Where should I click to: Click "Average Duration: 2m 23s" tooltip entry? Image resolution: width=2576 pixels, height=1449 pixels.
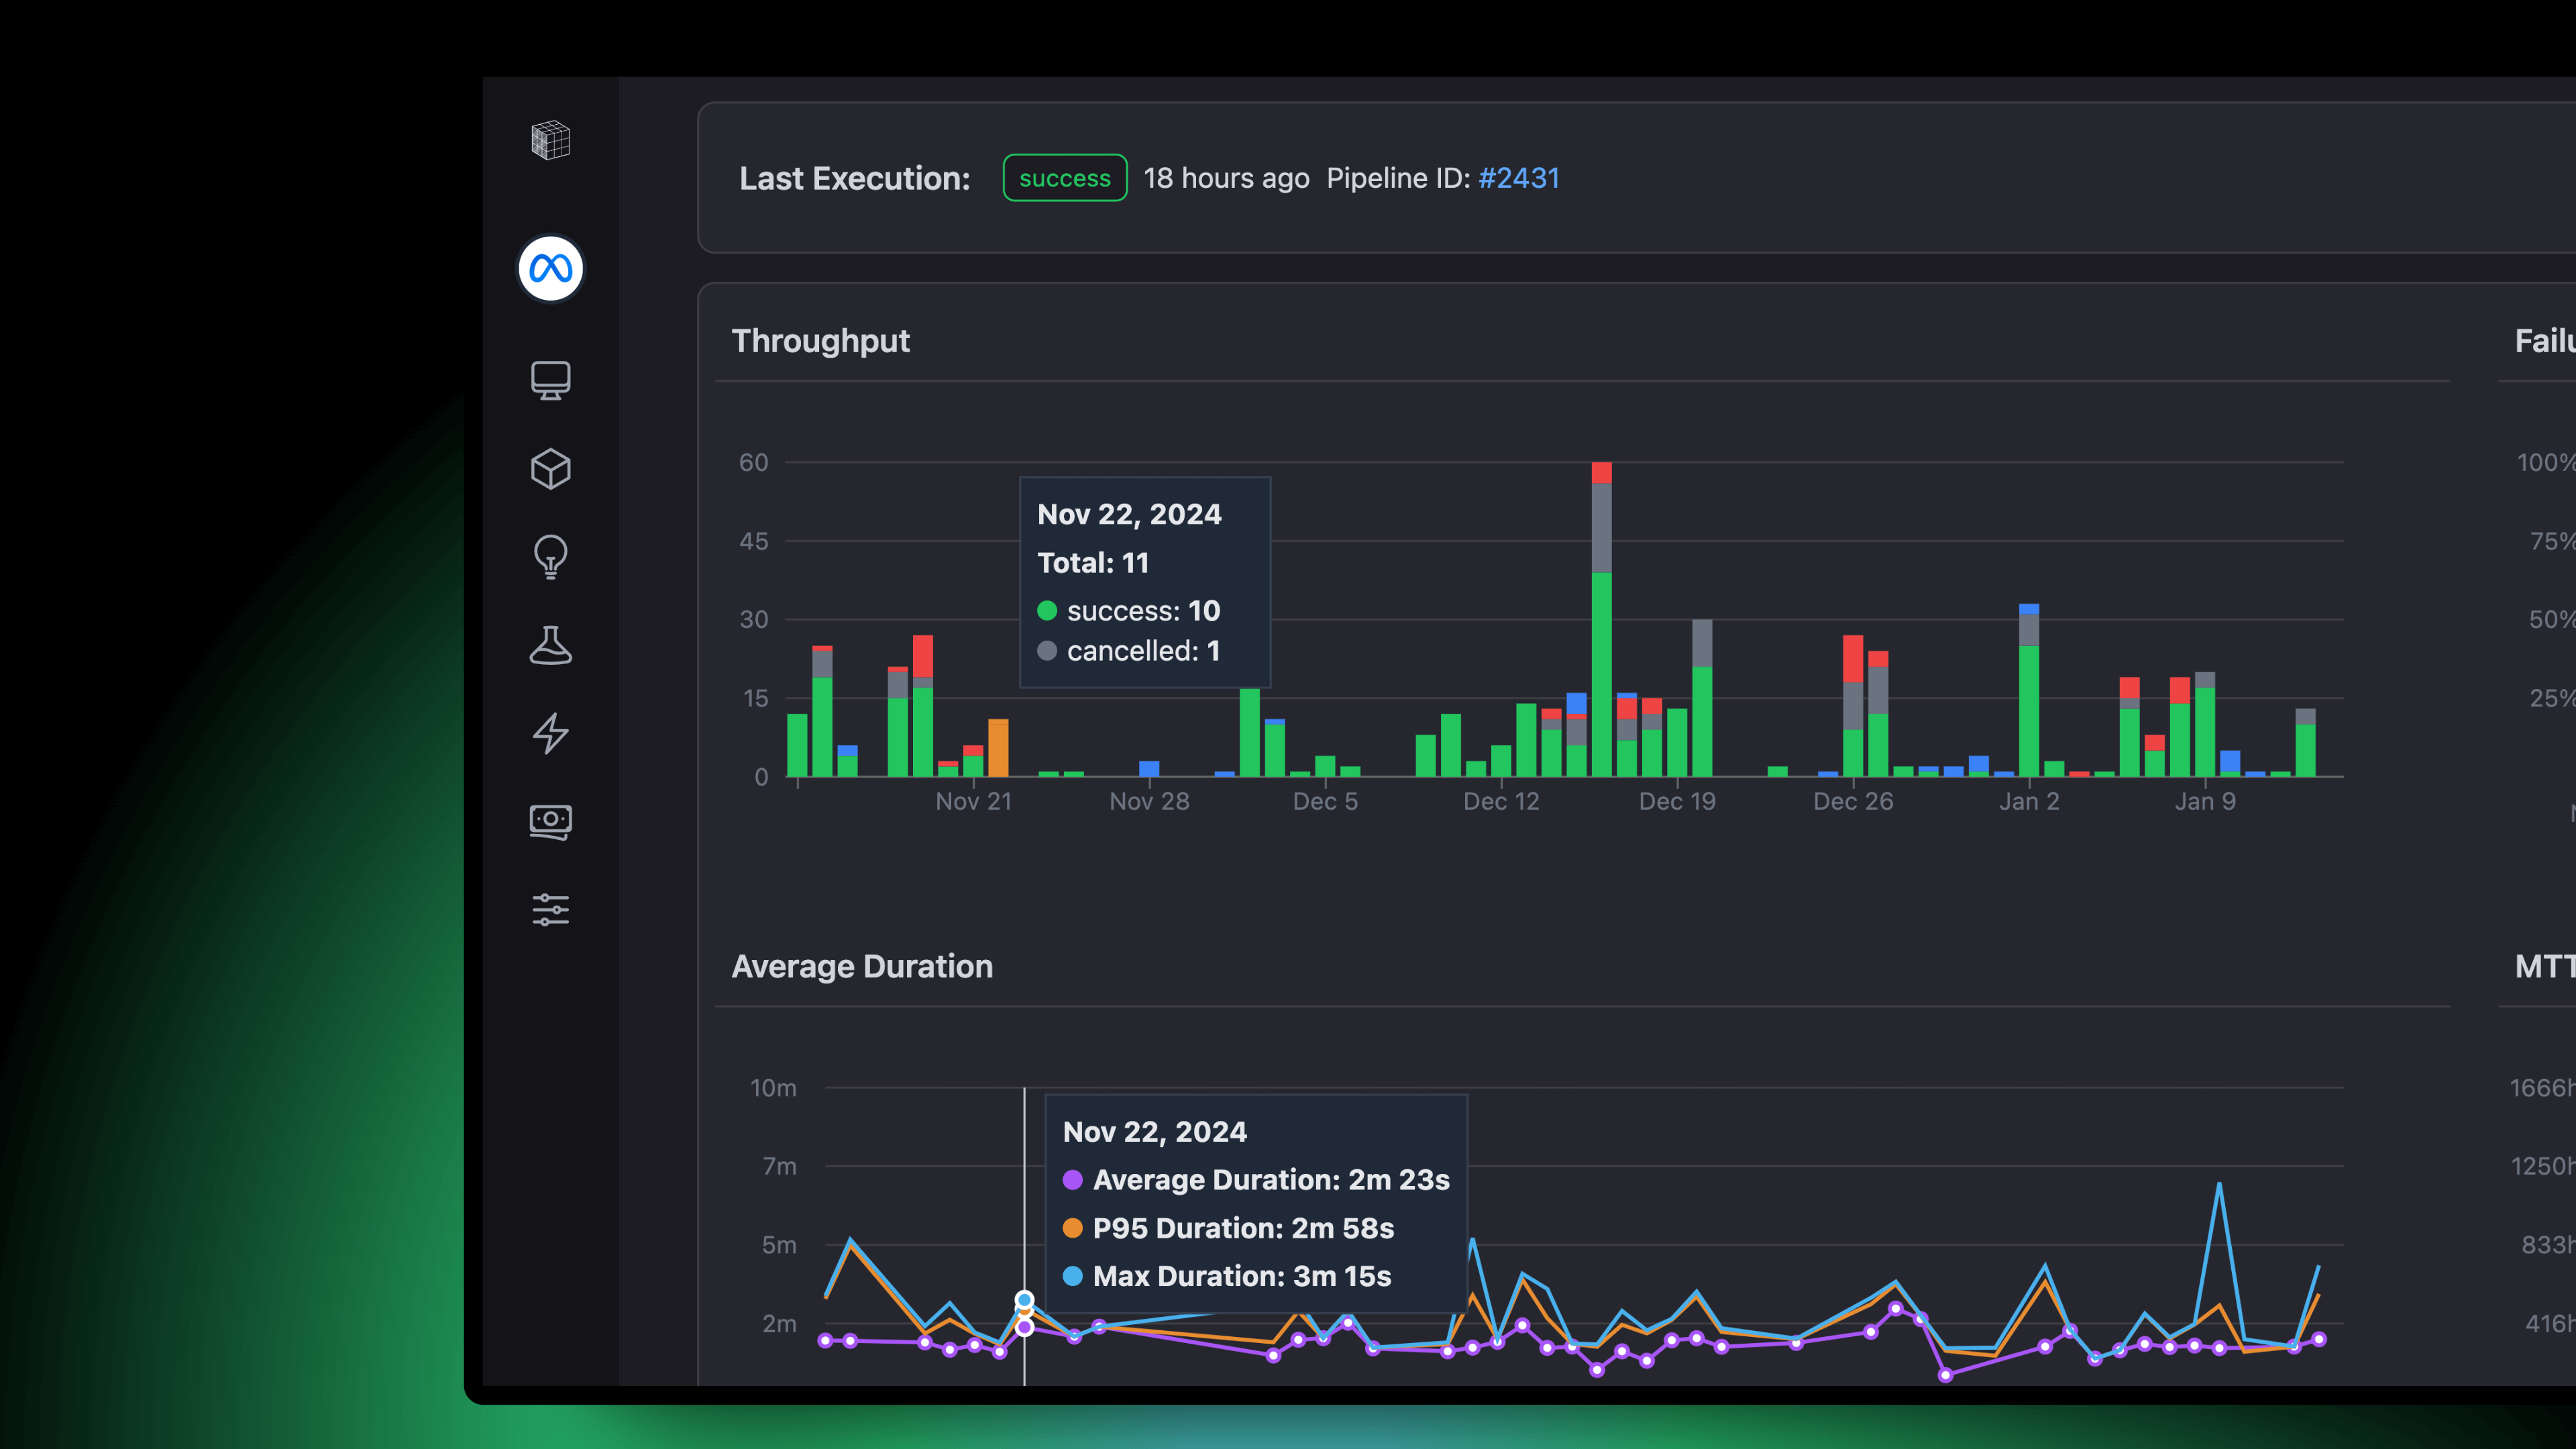click(1256, 1180)
